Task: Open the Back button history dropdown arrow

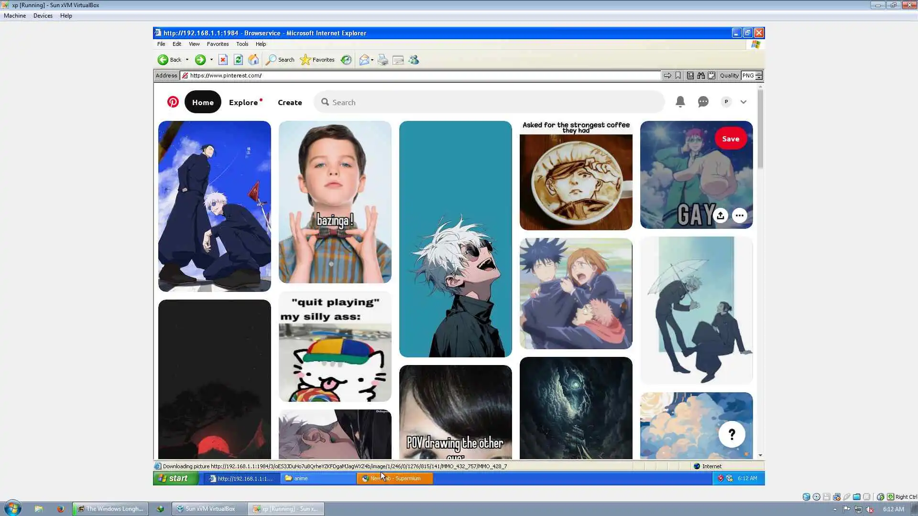Action: (x=187, y=60)
